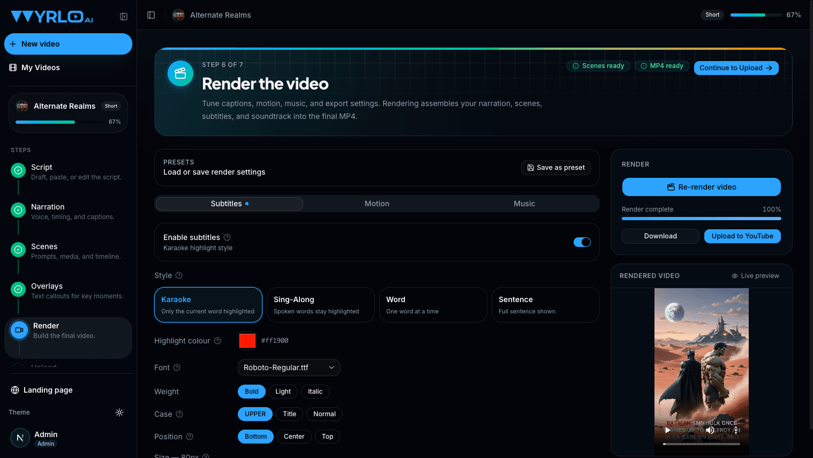This screenshot has height=458, width=813.
Task: Choose the Karaoke subtitle style
Action: (208, 305)
